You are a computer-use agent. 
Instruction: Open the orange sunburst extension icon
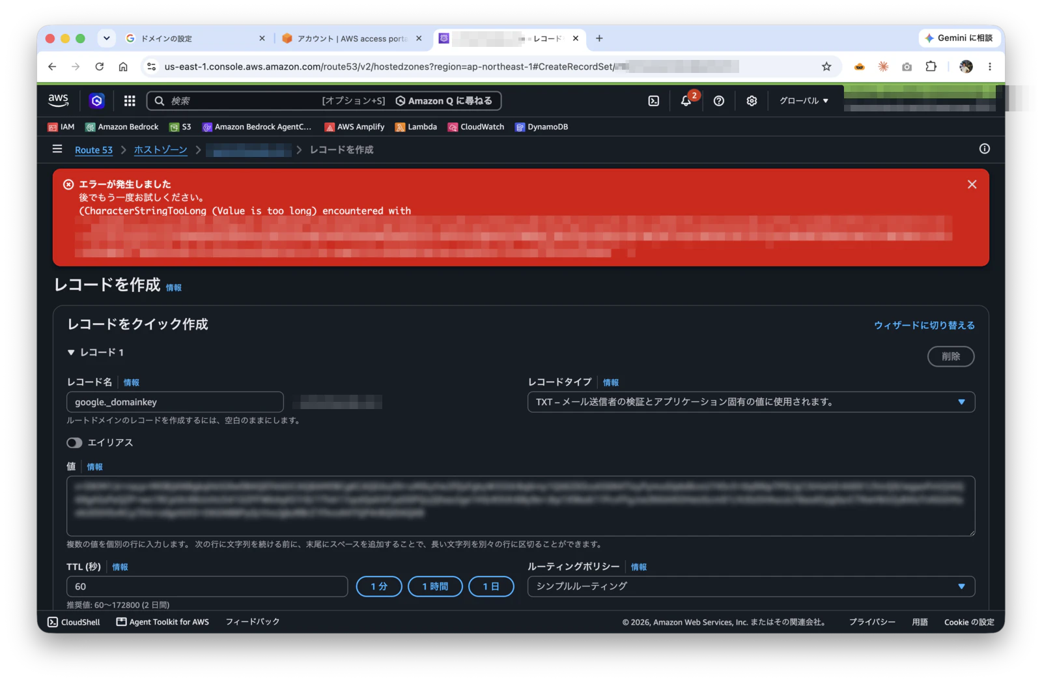tap(883, 66)
